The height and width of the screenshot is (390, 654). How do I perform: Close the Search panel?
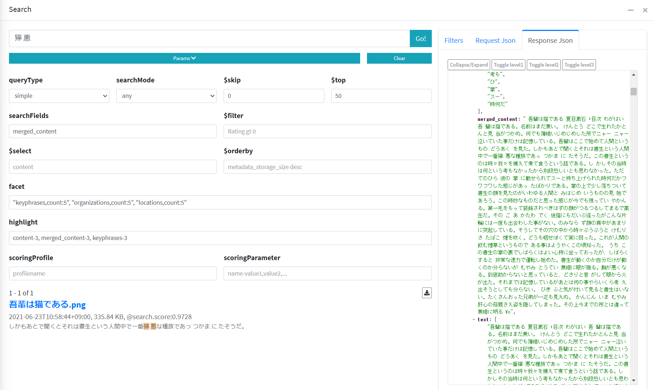tap(645, 10)
